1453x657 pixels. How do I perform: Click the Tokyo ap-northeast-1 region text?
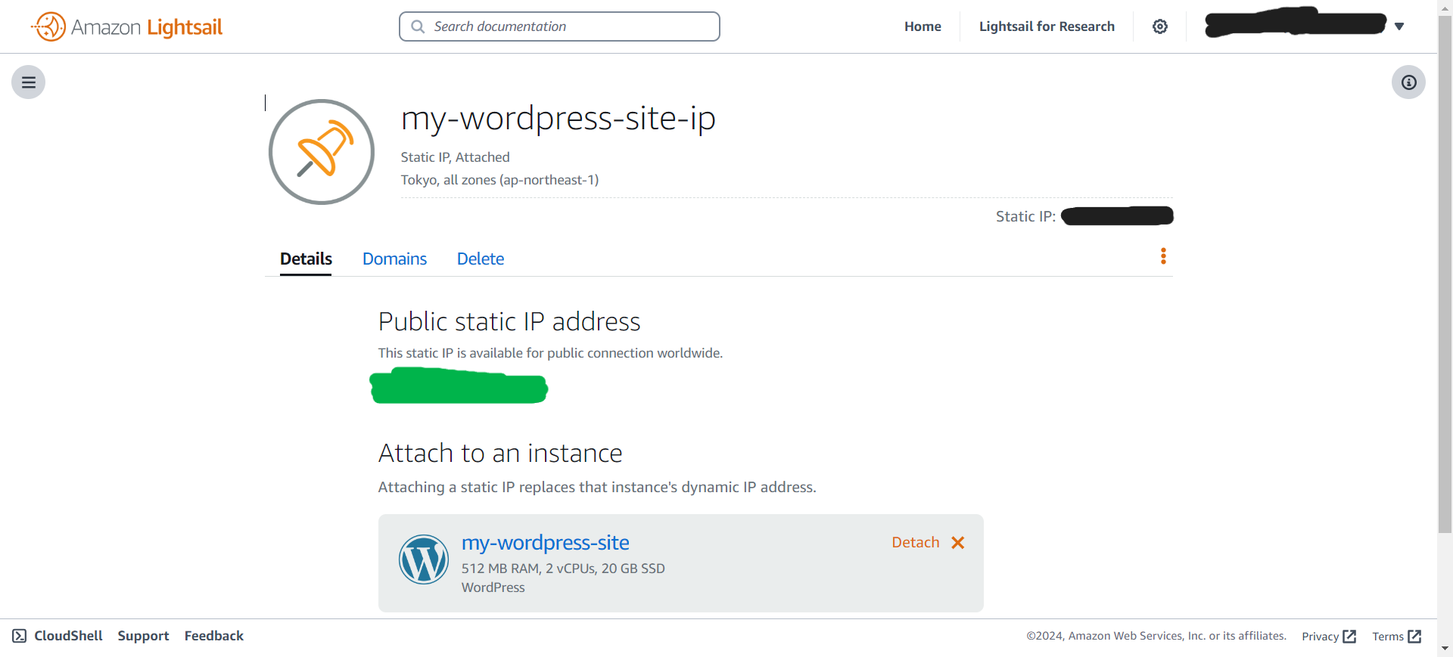499,180
